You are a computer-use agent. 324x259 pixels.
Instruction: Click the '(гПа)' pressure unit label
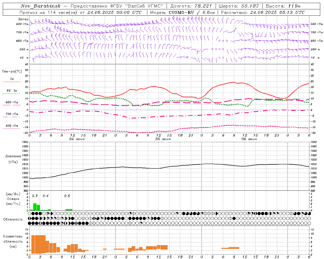(13, 162)
